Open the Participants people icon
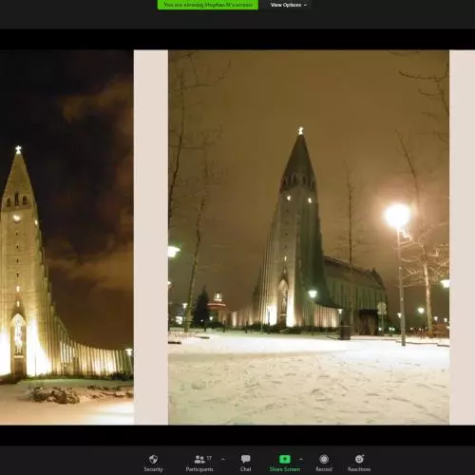The image size is (475, 475). coord(199,459)
